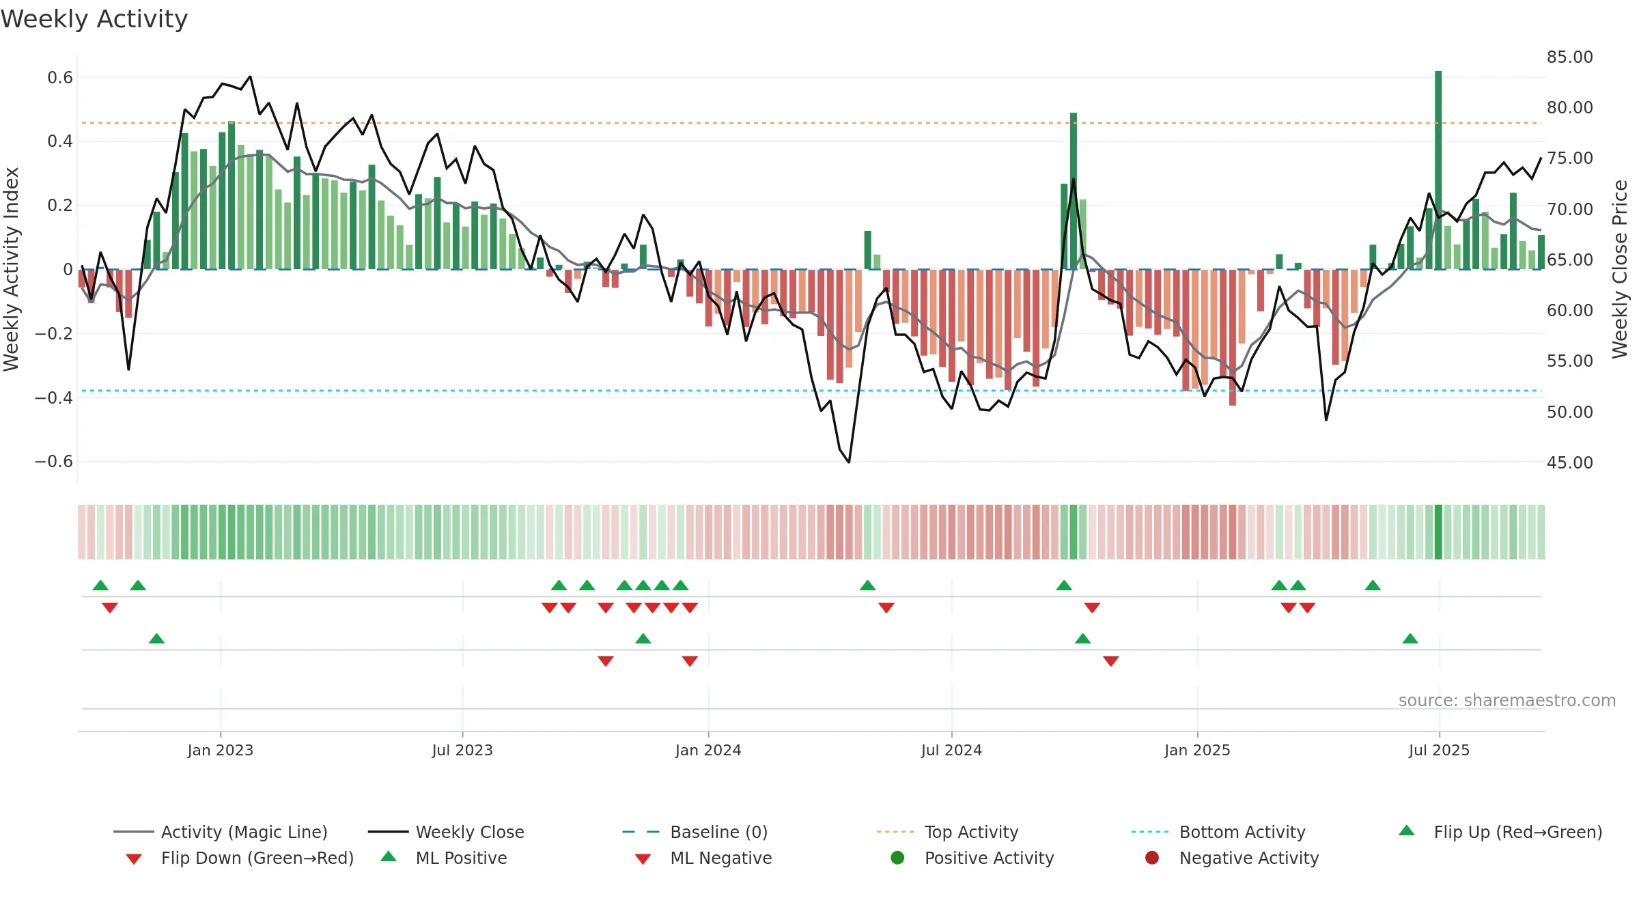Click the tall green bar near Oct 2024

tap(1074, 191)
